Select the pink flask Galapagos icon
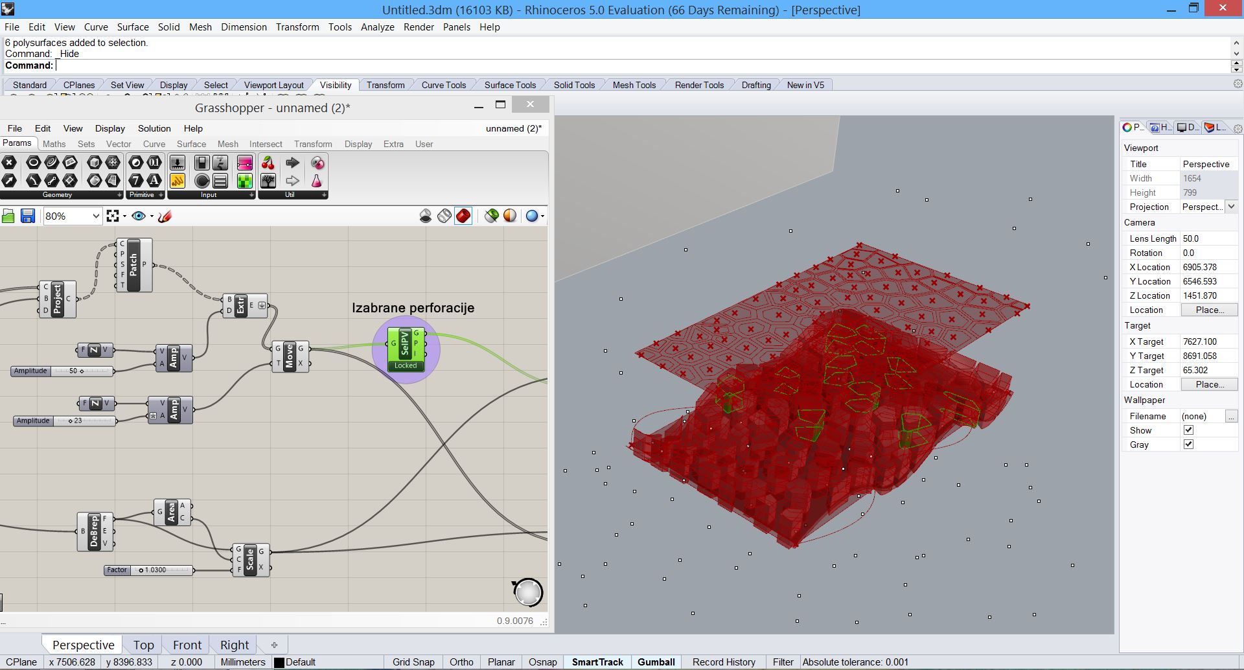This screenshot has width=1244, height=670. pos(317,180)
